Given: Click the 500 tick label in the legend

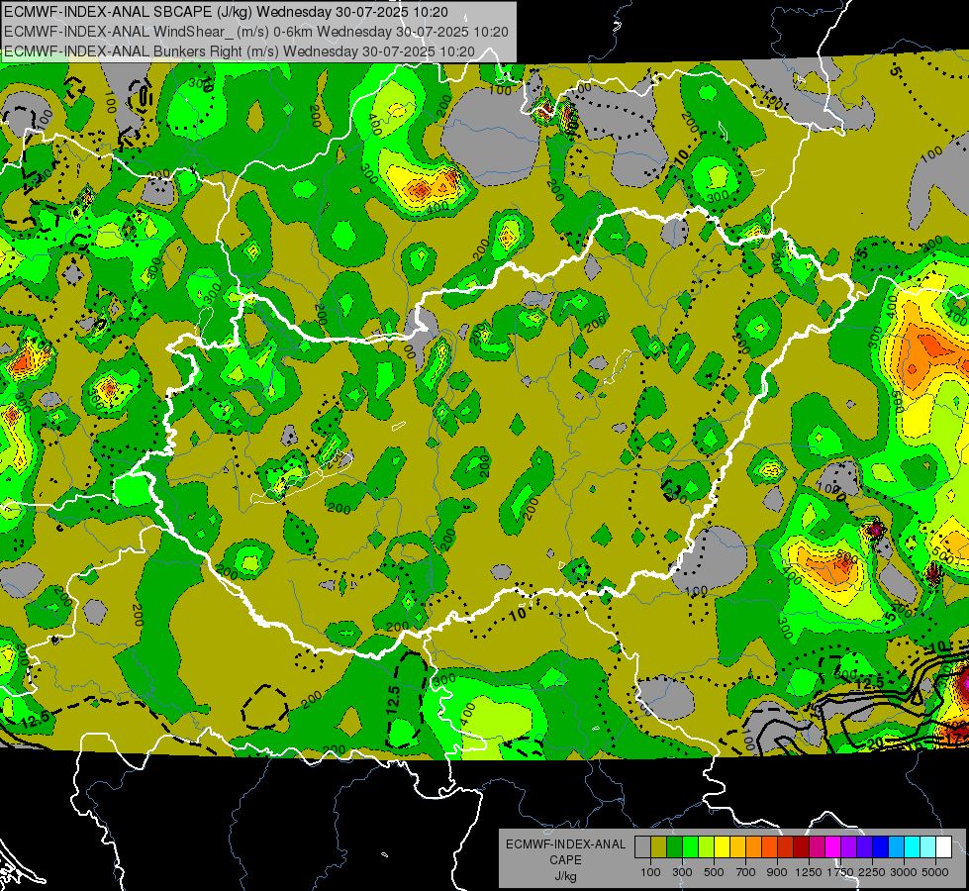Looking at the screenshot, I should (714, 872).
